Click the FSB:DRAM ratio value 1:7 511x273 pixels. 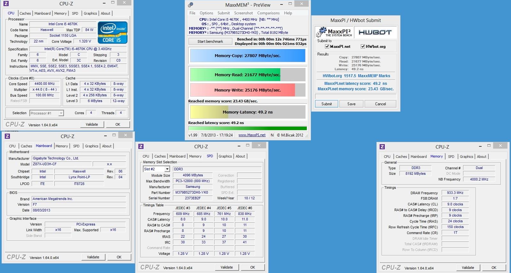click(455, 198)
